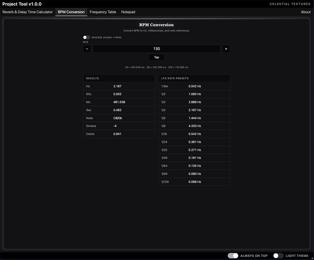314x260 pixels.
Task: Click the note-length milliseconds summary line
Action: click(157, 67)
